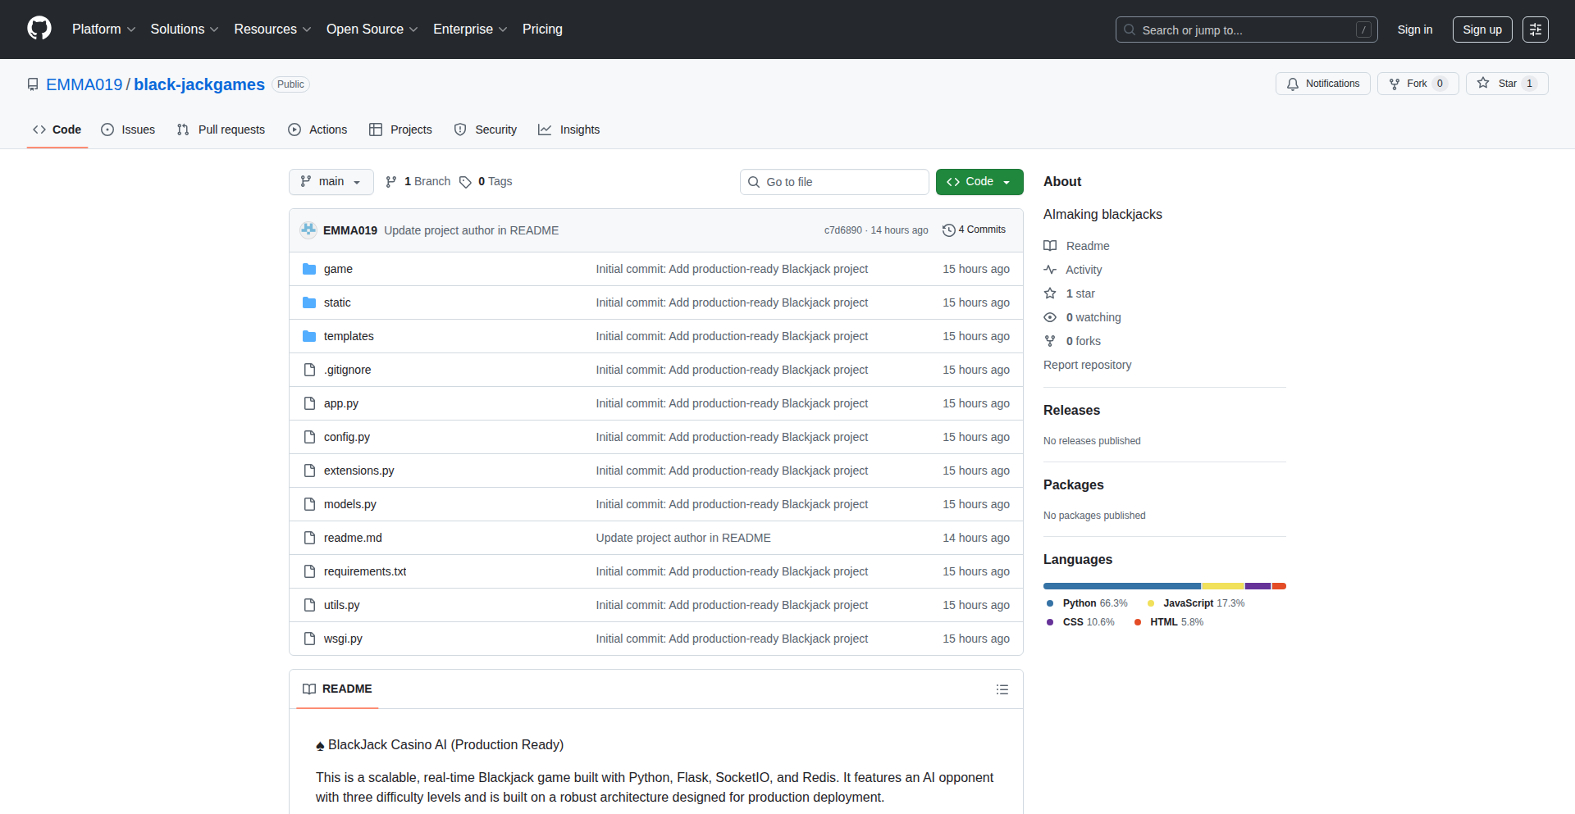1575x814 pixels.
Task: Click the tag icon next to Tags
Action: point(465,182)
